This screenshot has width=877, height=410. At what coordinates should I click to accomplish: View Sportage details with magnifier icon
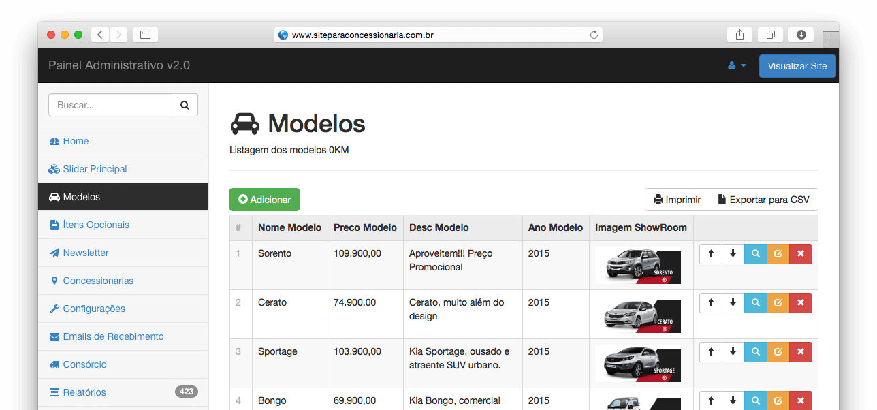click(x=756, y=352)
